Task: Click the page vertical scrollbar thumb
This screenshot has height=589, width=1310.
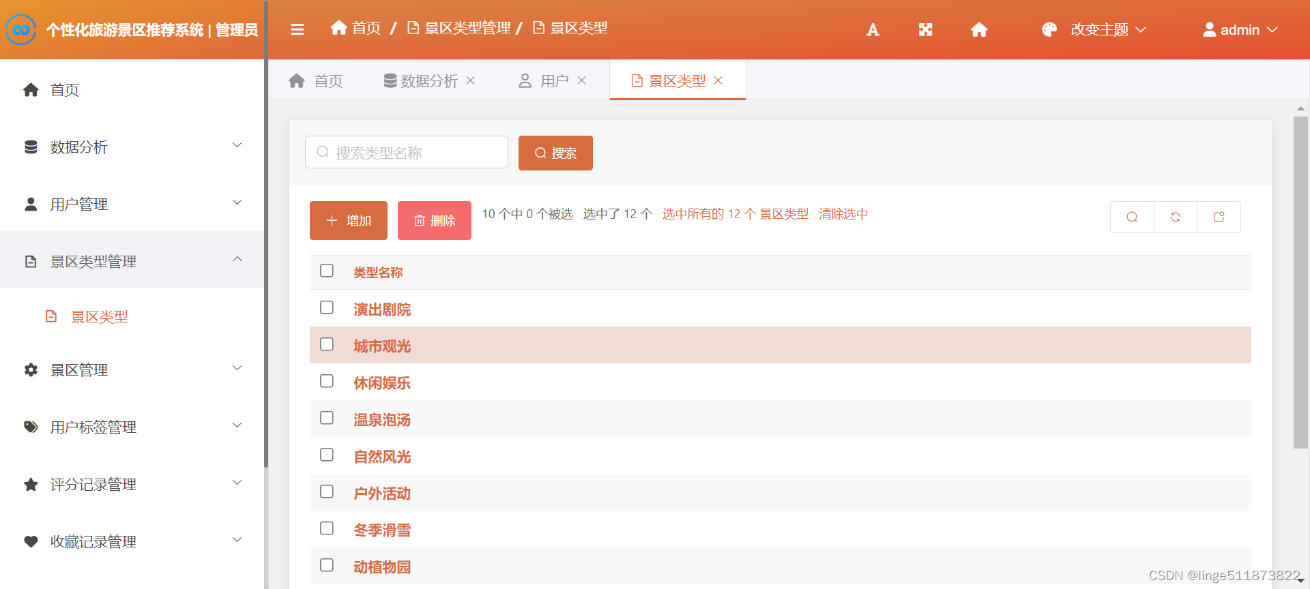Action: (1300, 282)
